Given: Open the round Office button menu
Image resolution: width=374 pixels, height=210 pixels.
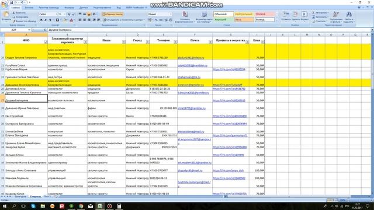Looking at the screenshot, I should pyautogui.click(x=4, y=4).
